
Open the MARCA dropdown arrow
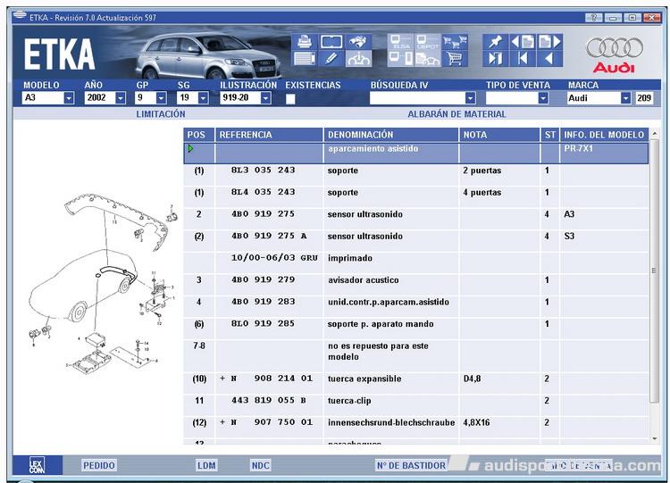(625, 98)
